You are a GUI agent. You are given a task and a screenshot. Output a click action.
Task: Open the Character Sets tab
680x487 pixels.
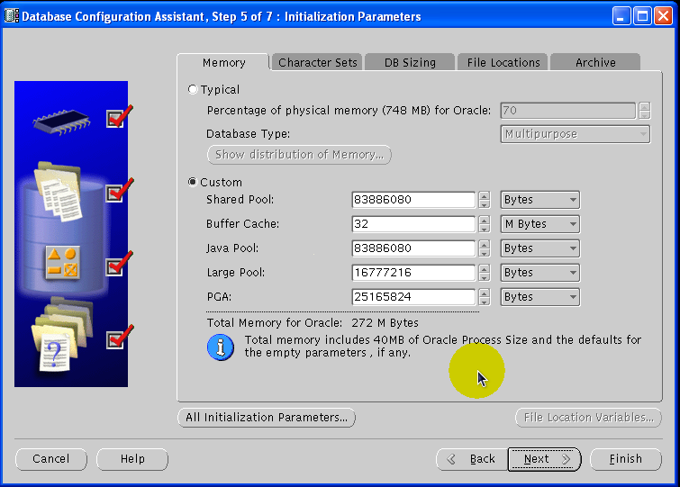click(317, 62)
